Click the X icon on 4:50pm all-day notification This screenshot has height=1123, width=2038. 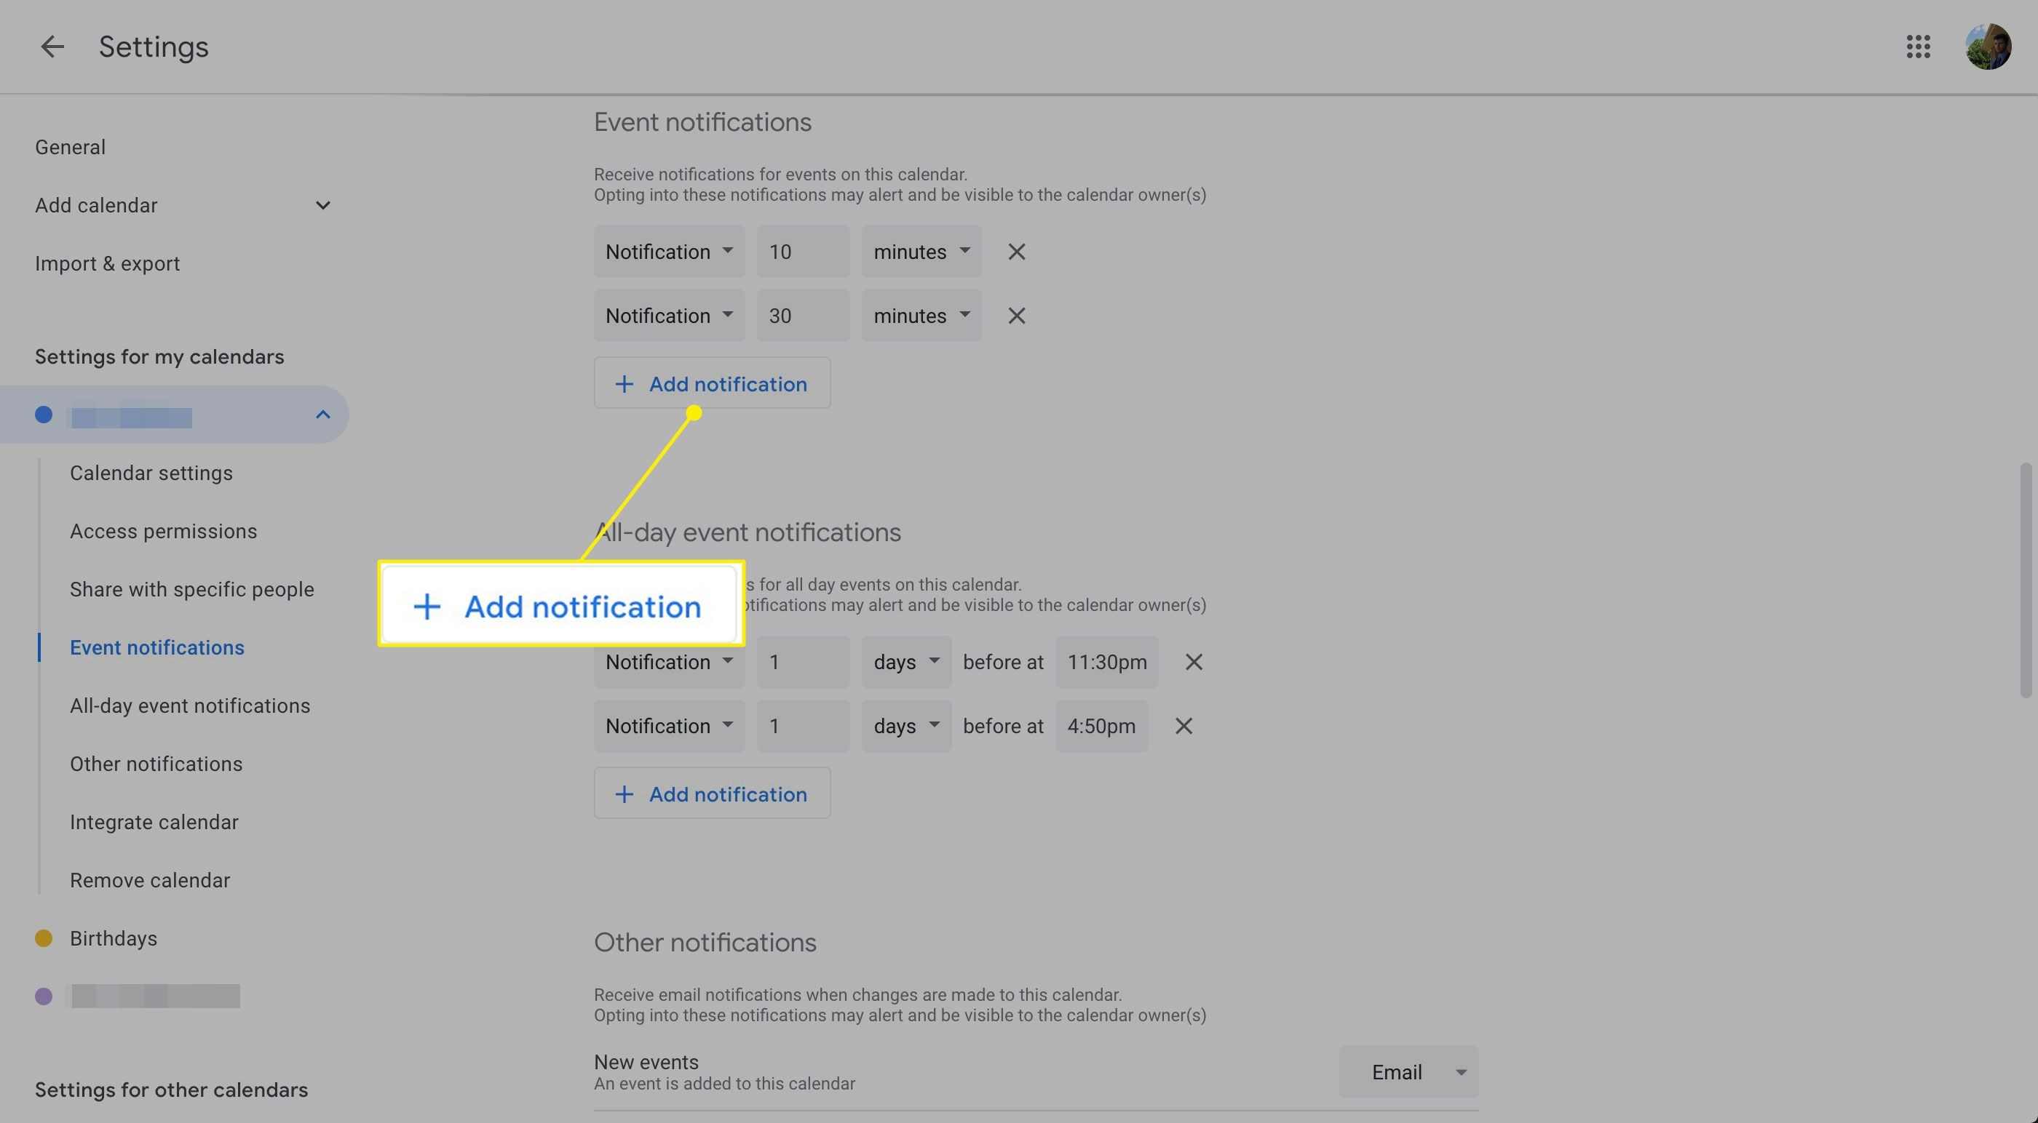point(1183,724)
